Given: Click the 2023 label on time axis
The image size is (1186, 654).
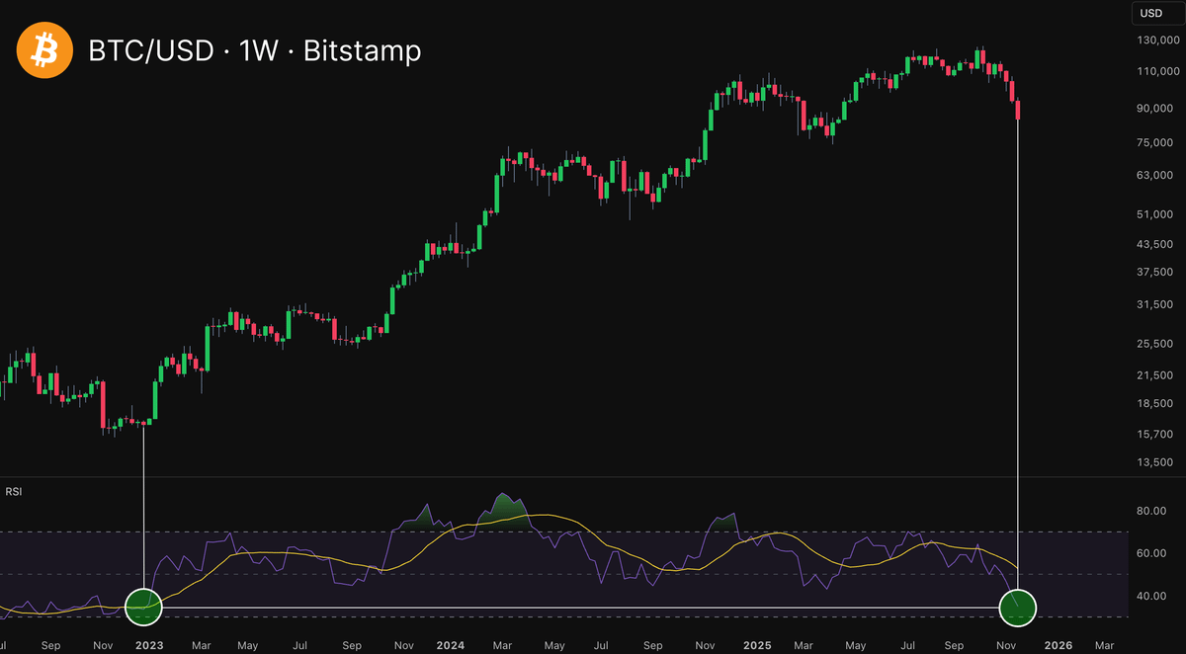Looking at the screenshot, I should coord(149,645).
